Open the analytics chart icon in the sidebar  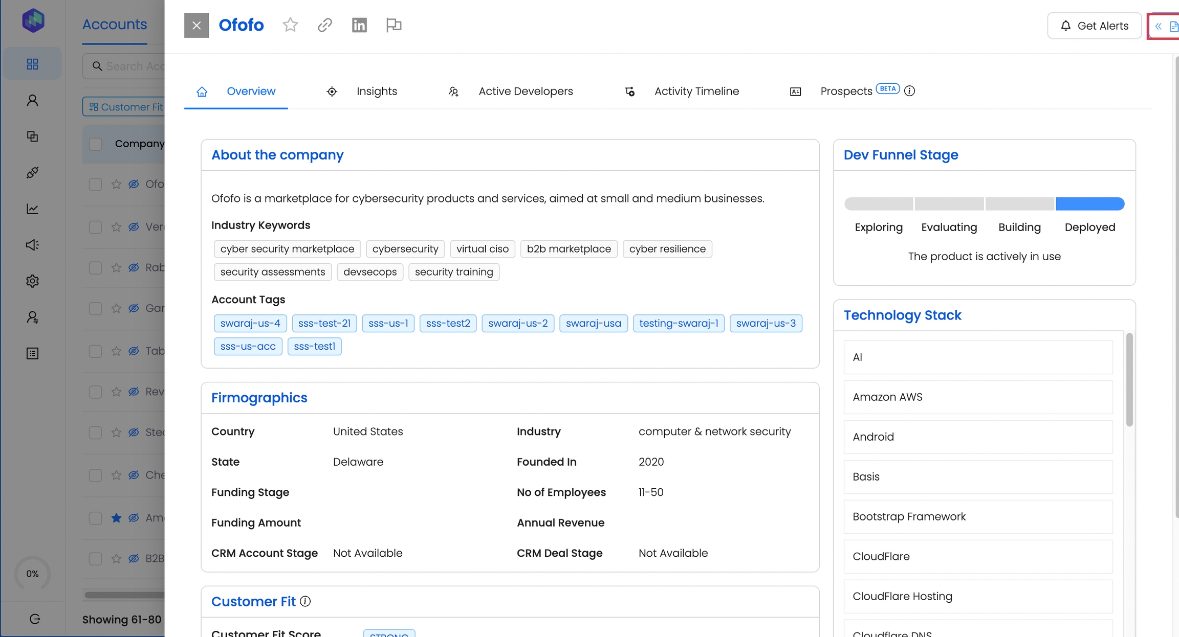pos(32,209)
